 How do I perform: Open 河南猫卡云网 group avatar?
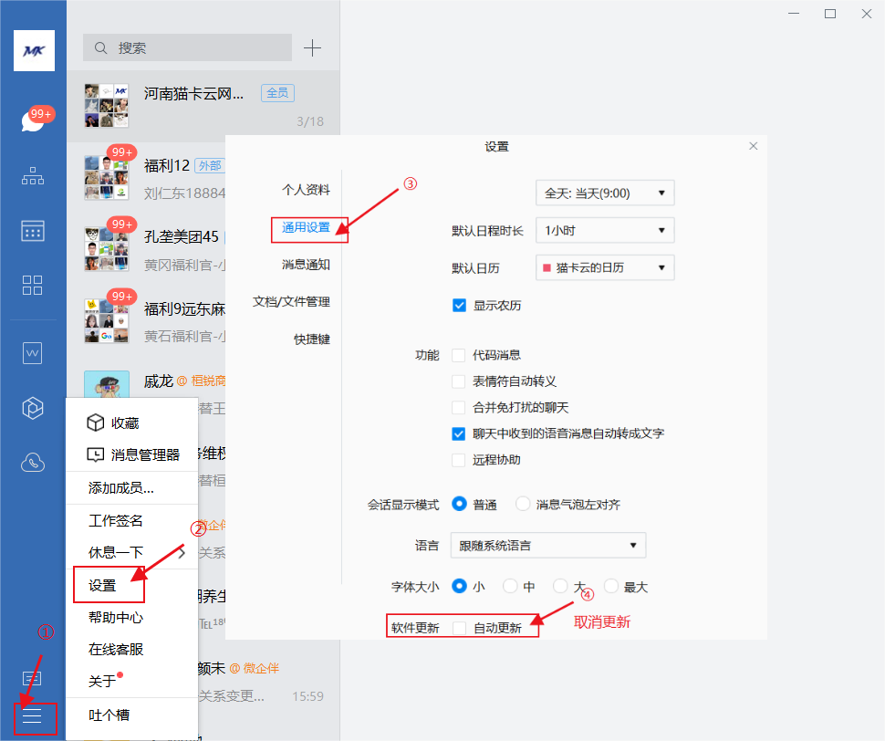tap(106, 106)
